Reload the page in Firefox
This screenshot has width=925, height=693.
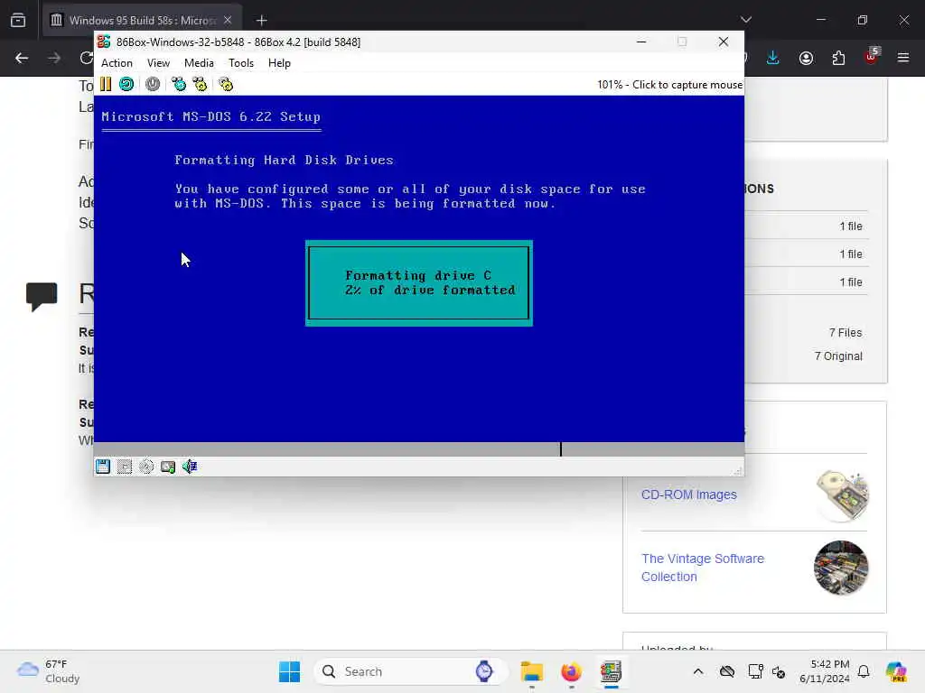click(x=87, y=58)
